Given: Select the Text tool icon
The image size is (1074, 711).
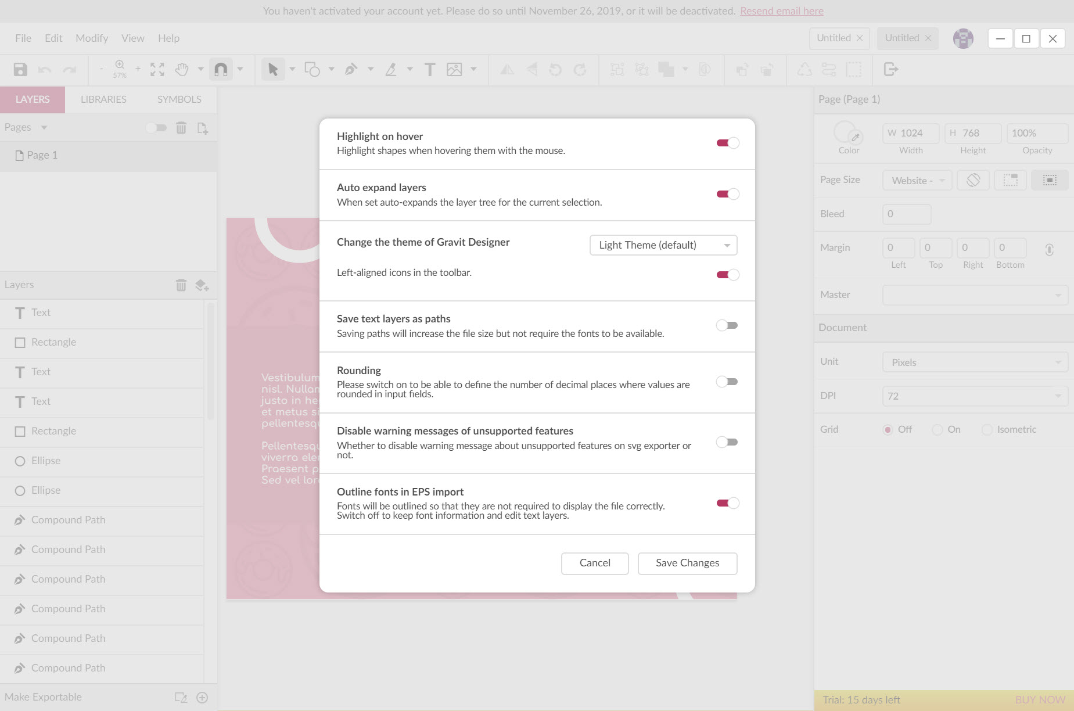Looking at the screenshot, I should pyautogui.click(x=430, y=70).
